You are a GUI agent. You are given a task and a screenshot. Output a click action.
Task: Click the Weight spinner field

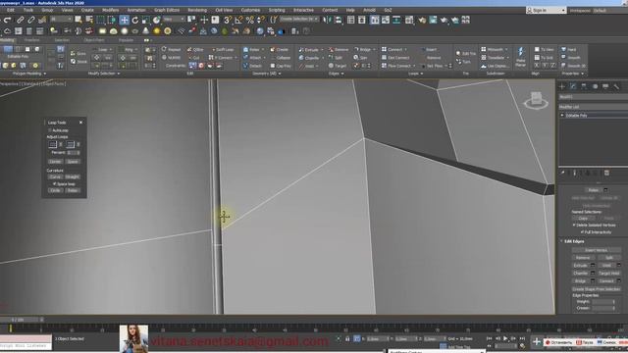pos(602,302)
